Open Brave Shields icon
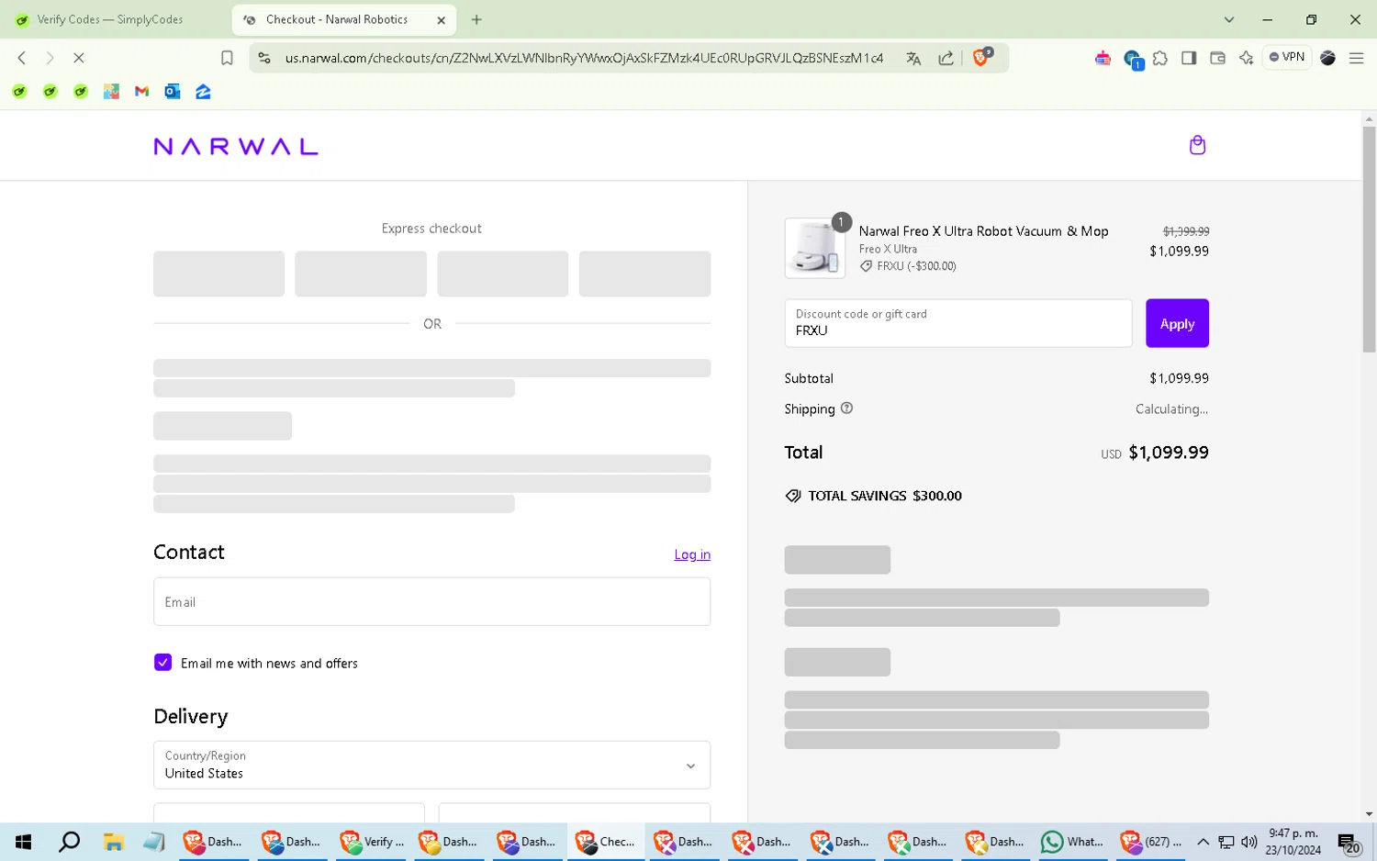The width and height of the screenshot is (1377, 861). point(982,57)
